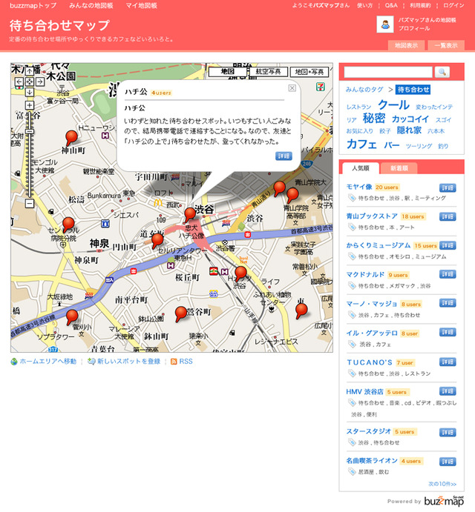Open buzzmapトップ in header
Viewport: 475px width, 512px height.
click(33, 5)
